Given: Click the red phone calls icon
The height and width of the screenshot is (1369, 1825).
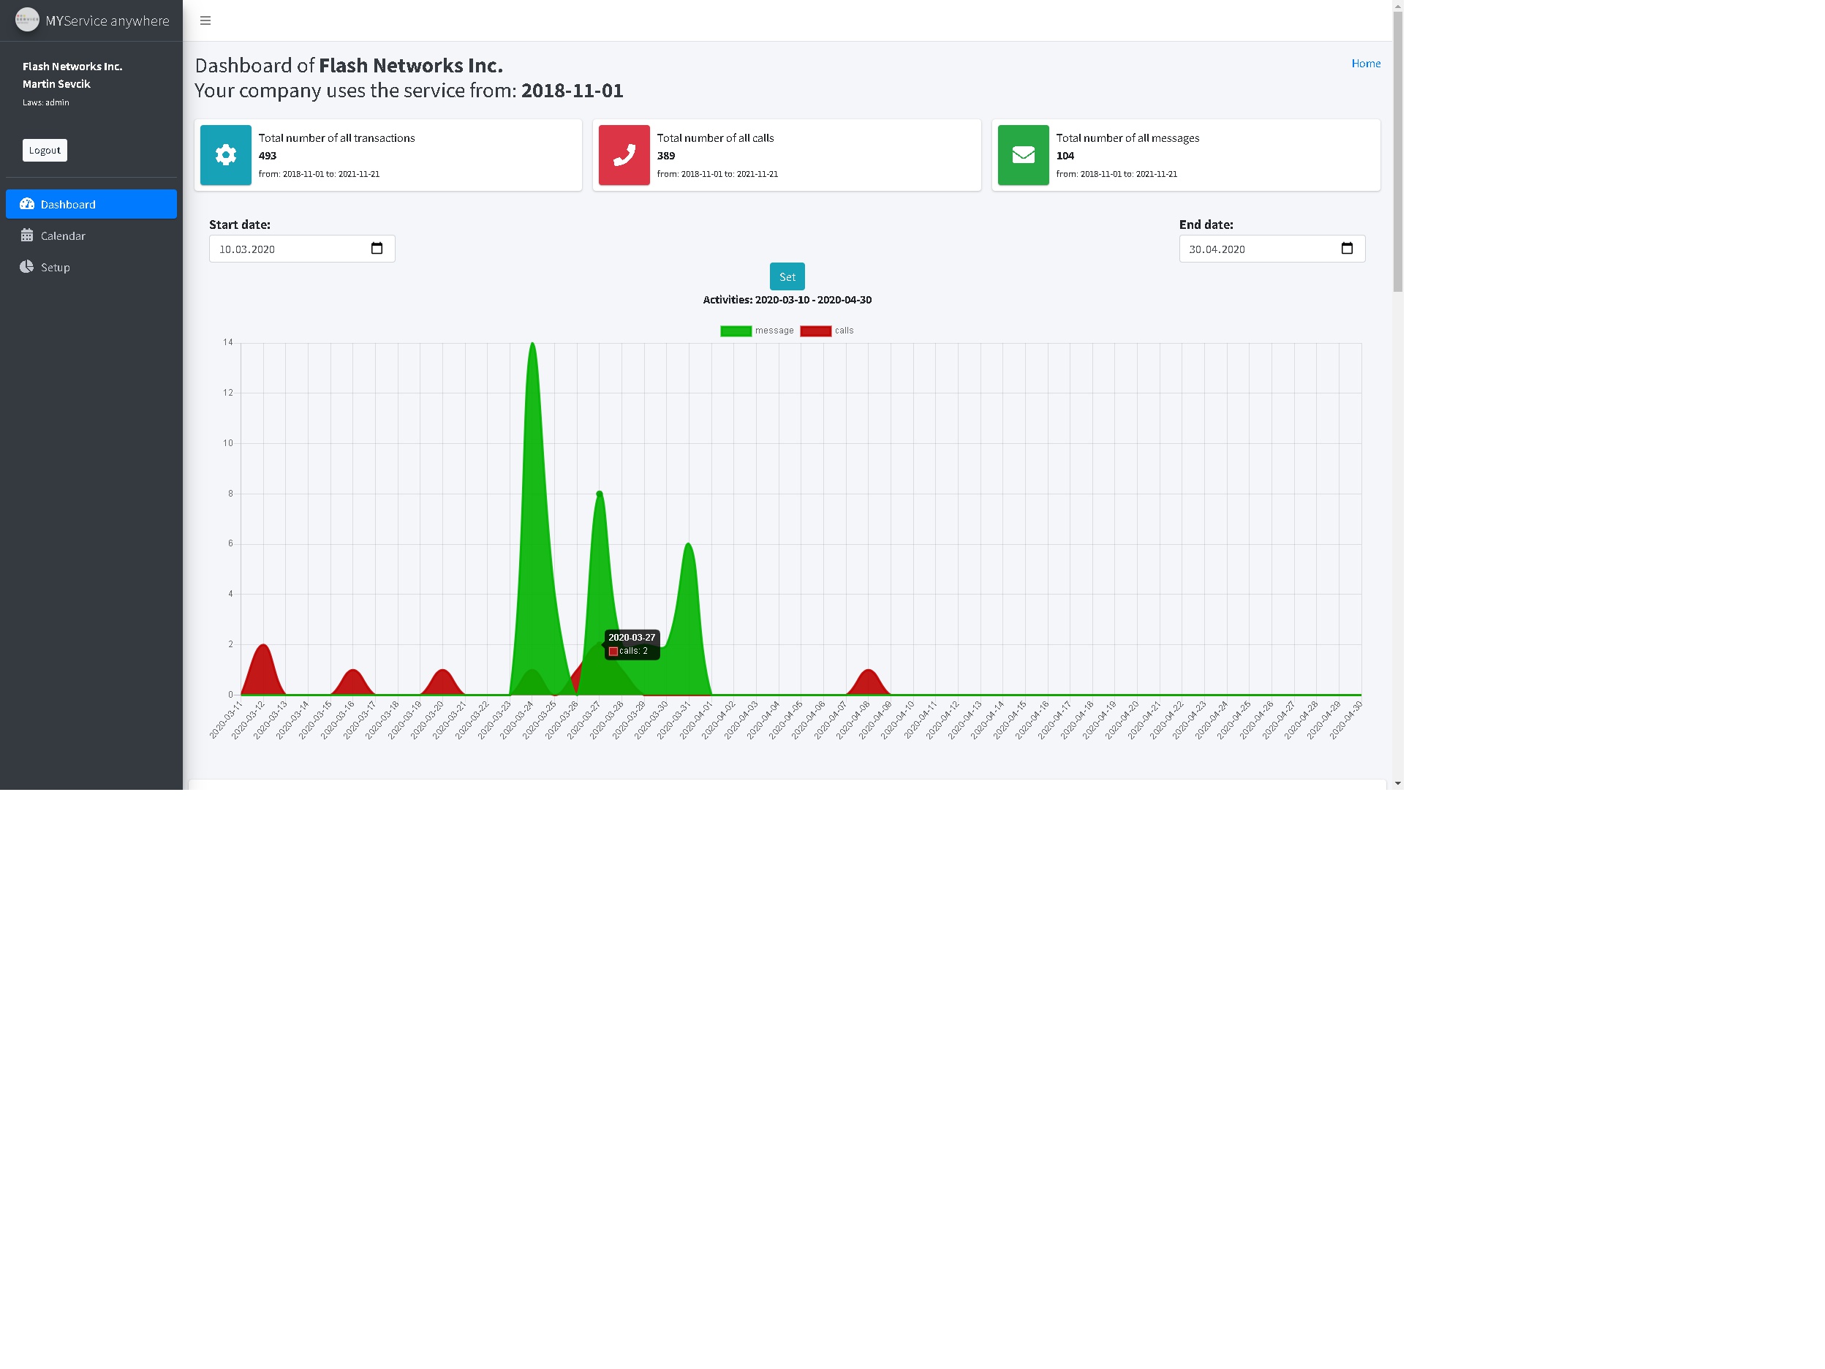Looking at the screenshot, I should click(624, 155).
